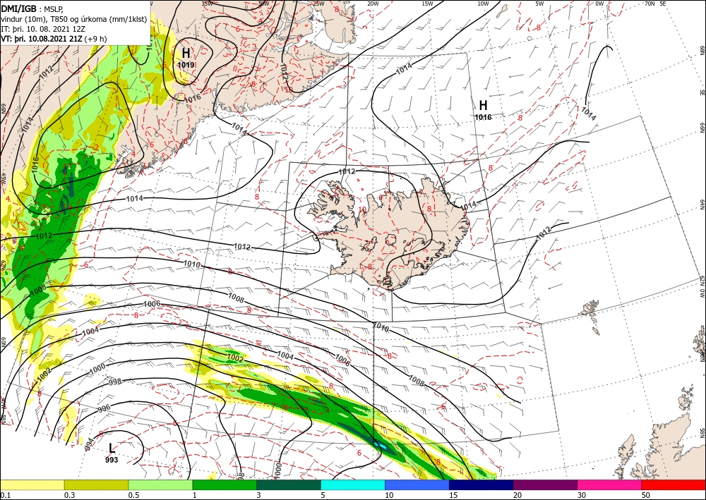This screenshot has height=500, width=706.
Task: Select the red 50+ legend swatch
Action: pyautogui.click(x=674, y=484)
